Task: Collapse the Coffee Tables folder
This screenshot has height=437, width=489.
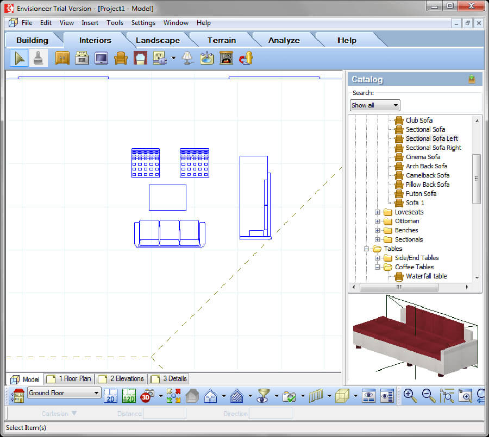Action: point(378,267)
